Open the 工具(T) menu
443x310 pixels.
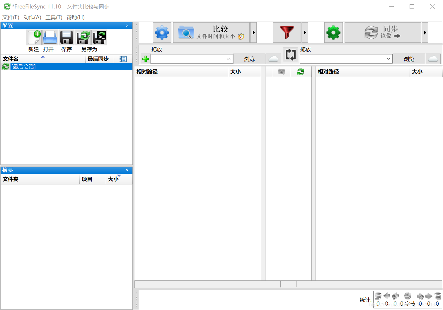click(x=54, y=17)
